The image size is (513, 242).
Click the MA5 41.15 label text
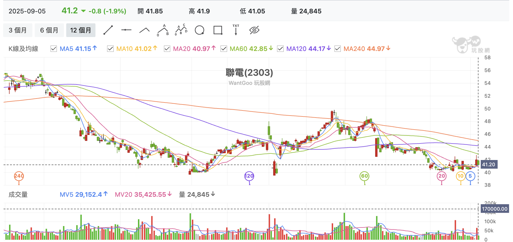click(75, 49)
